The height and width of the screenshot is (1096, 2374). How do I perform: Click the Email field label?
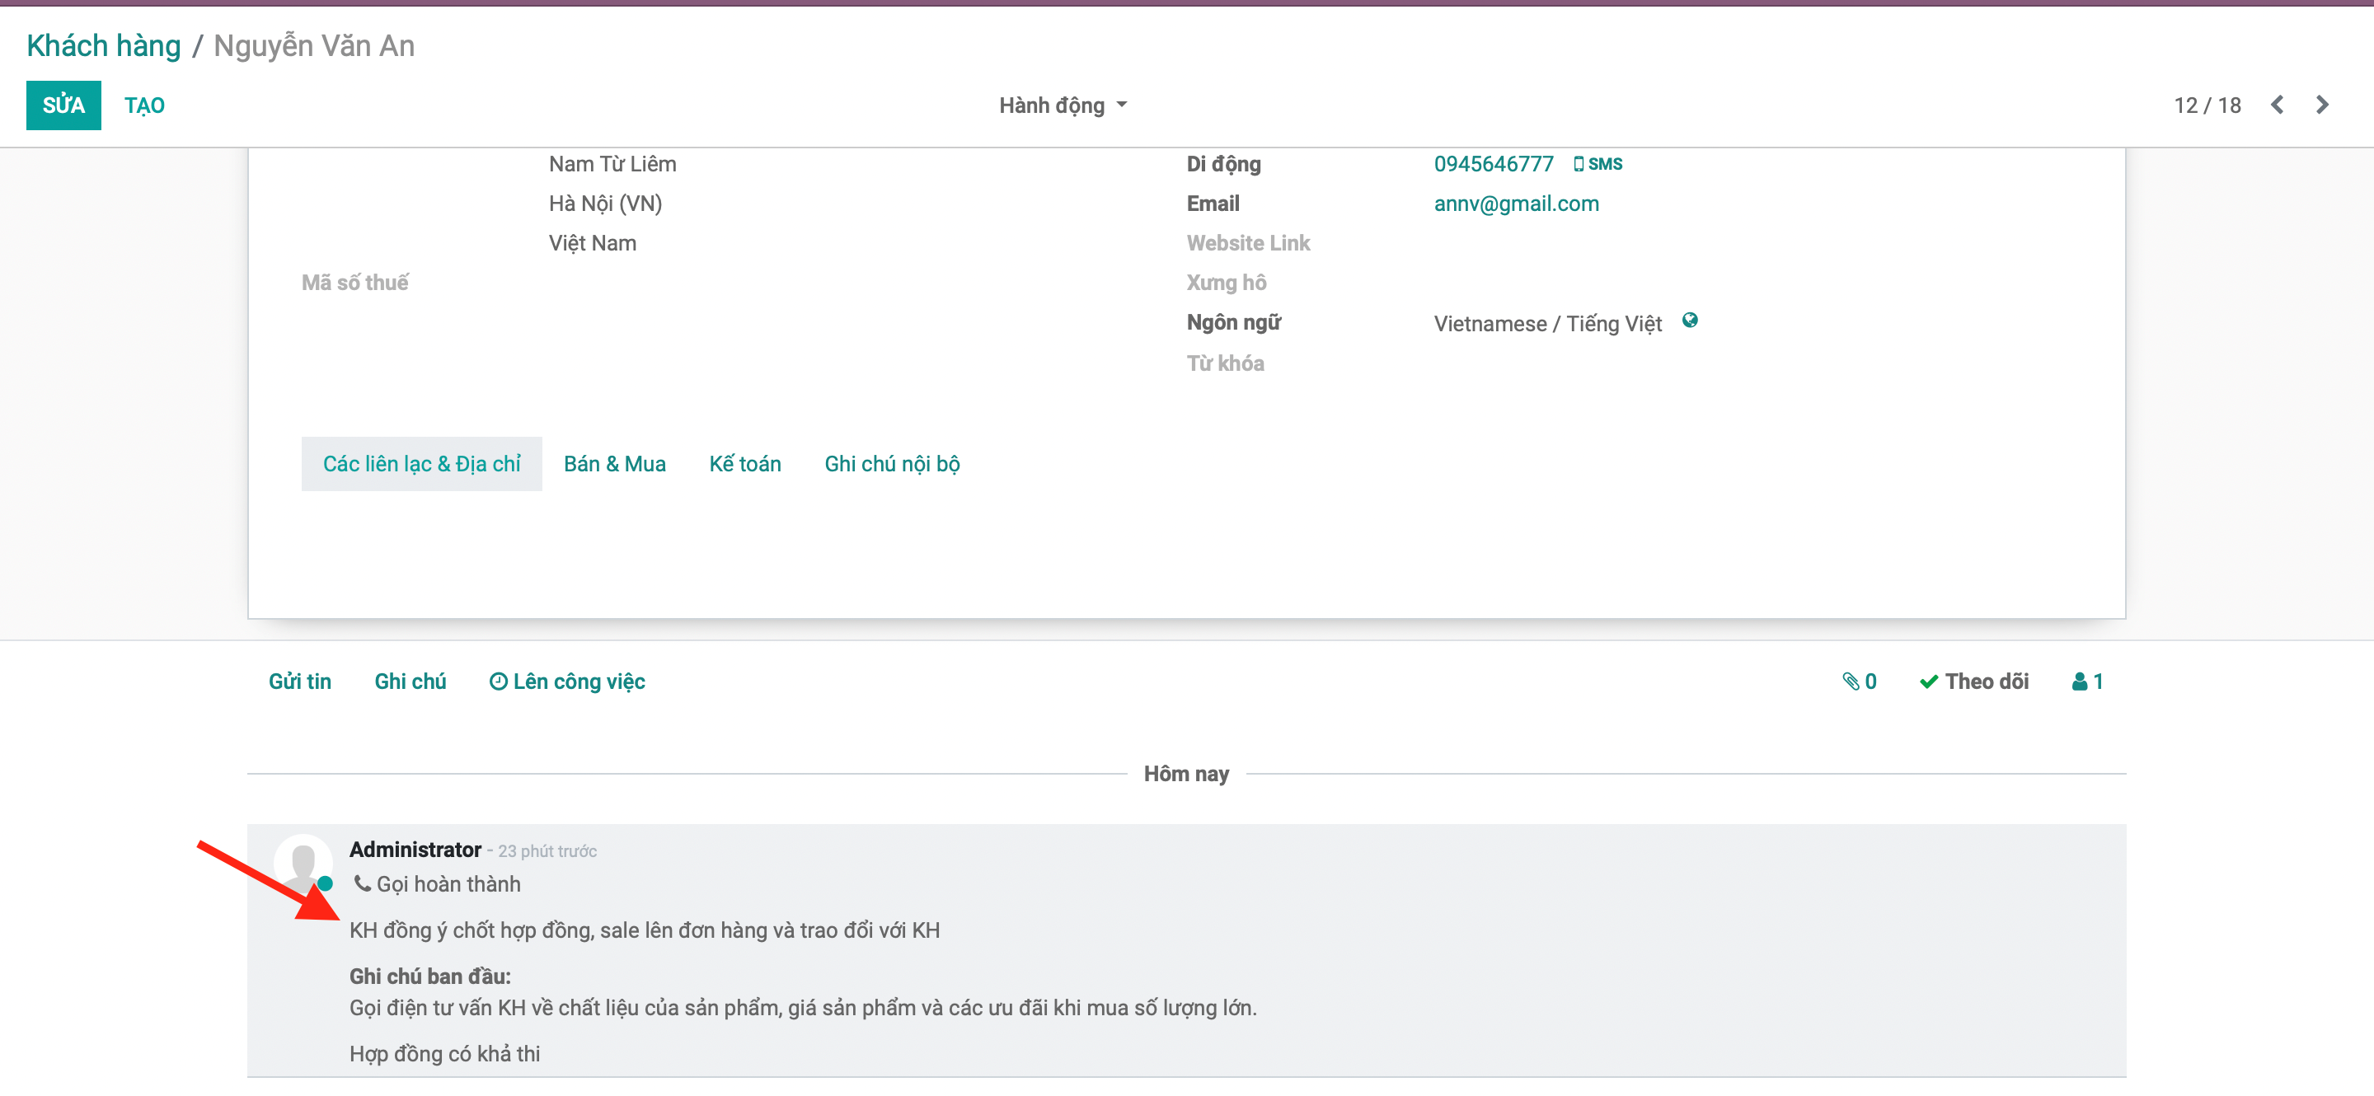[x=1212, y=204]
